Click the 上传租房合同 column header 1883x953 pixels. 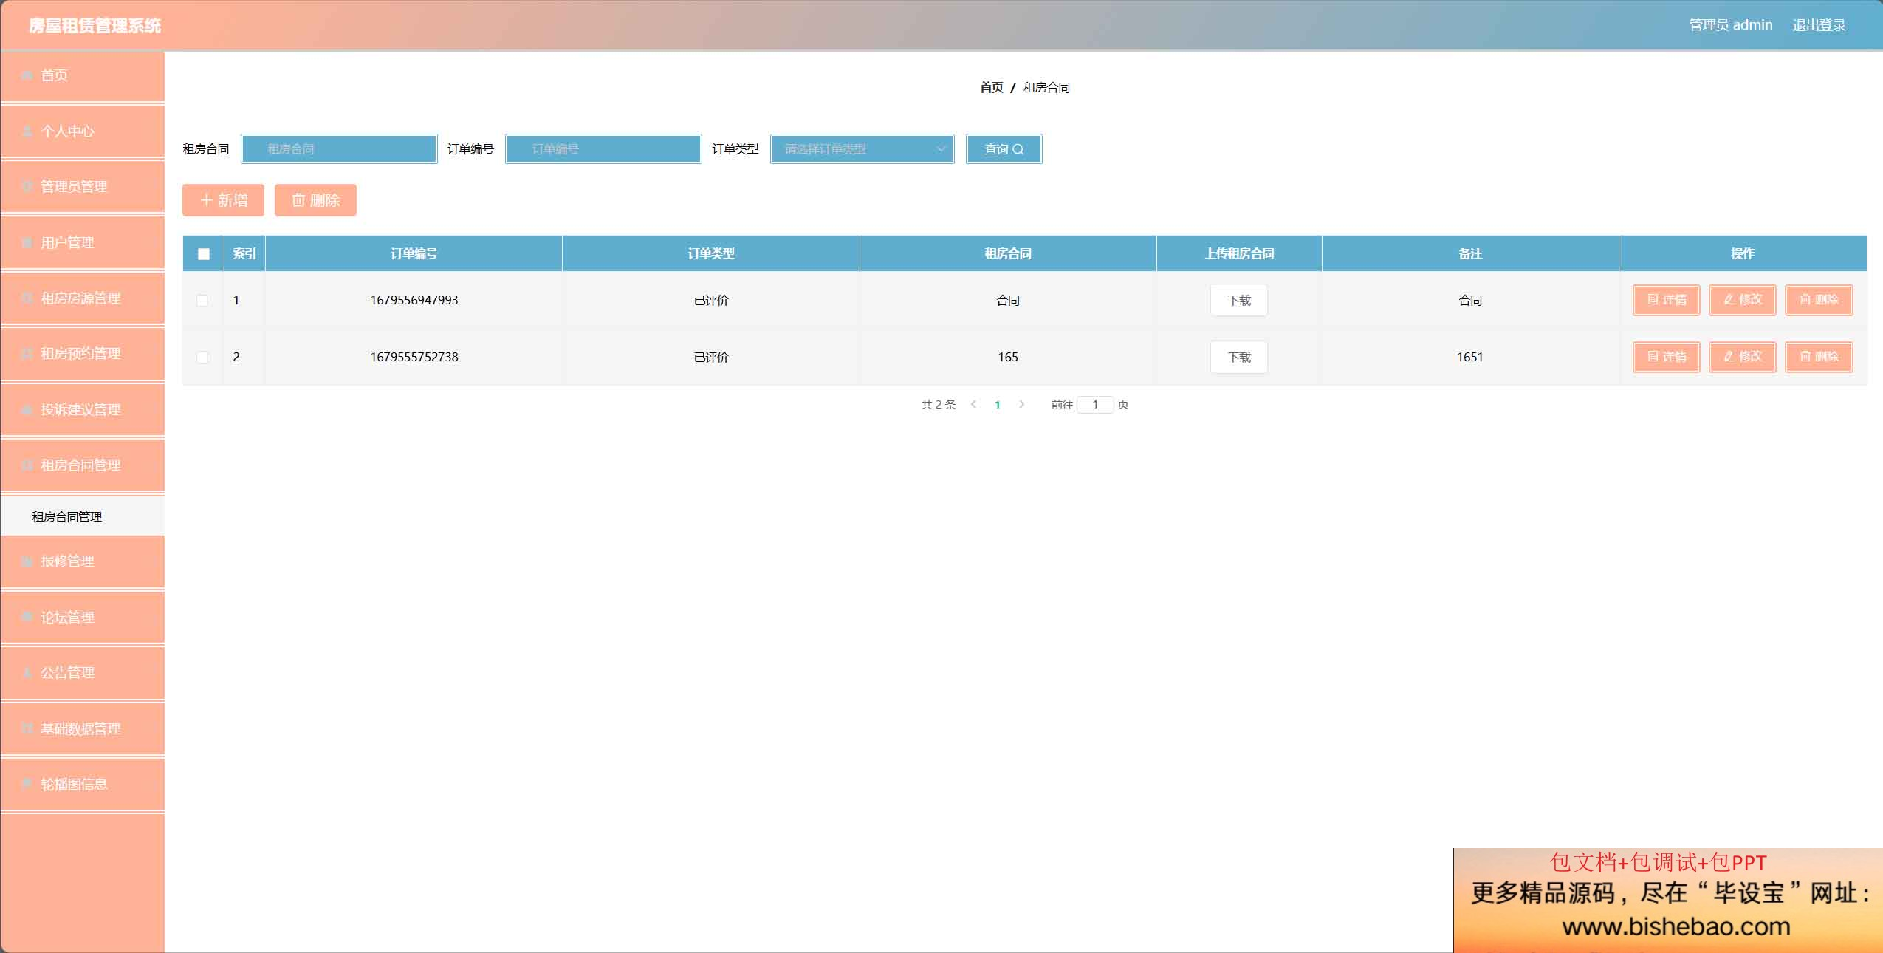tap(1239, 254)
